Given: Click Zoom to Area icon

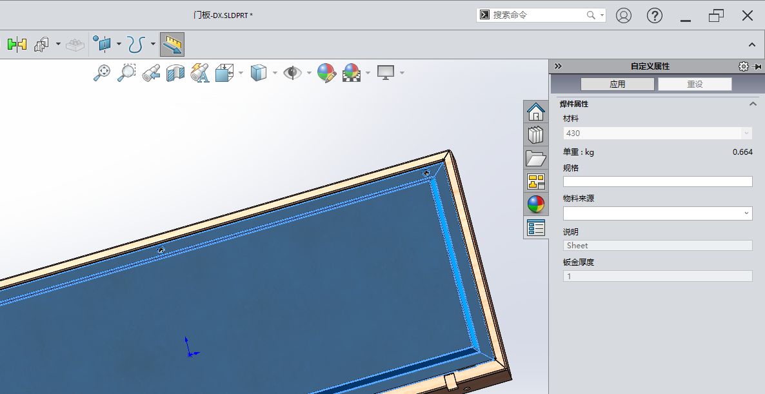Looking at the screenshot, I should [x=126, y=73].
